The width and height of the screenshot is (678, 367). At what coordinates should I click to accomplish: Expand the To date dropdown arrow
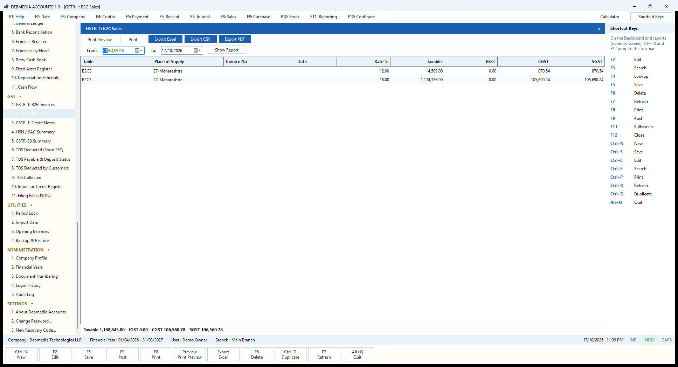point(200,50)
